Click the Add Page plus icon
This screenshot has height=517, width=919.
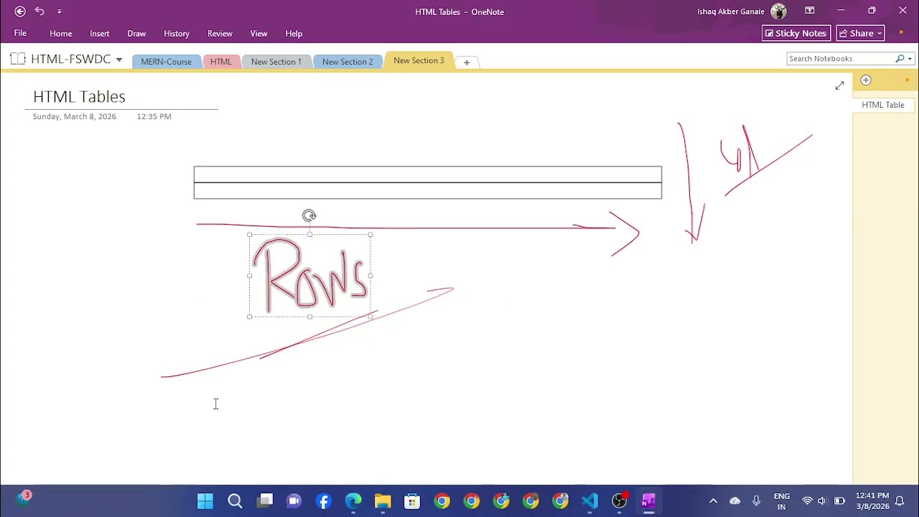coord(866,80)
